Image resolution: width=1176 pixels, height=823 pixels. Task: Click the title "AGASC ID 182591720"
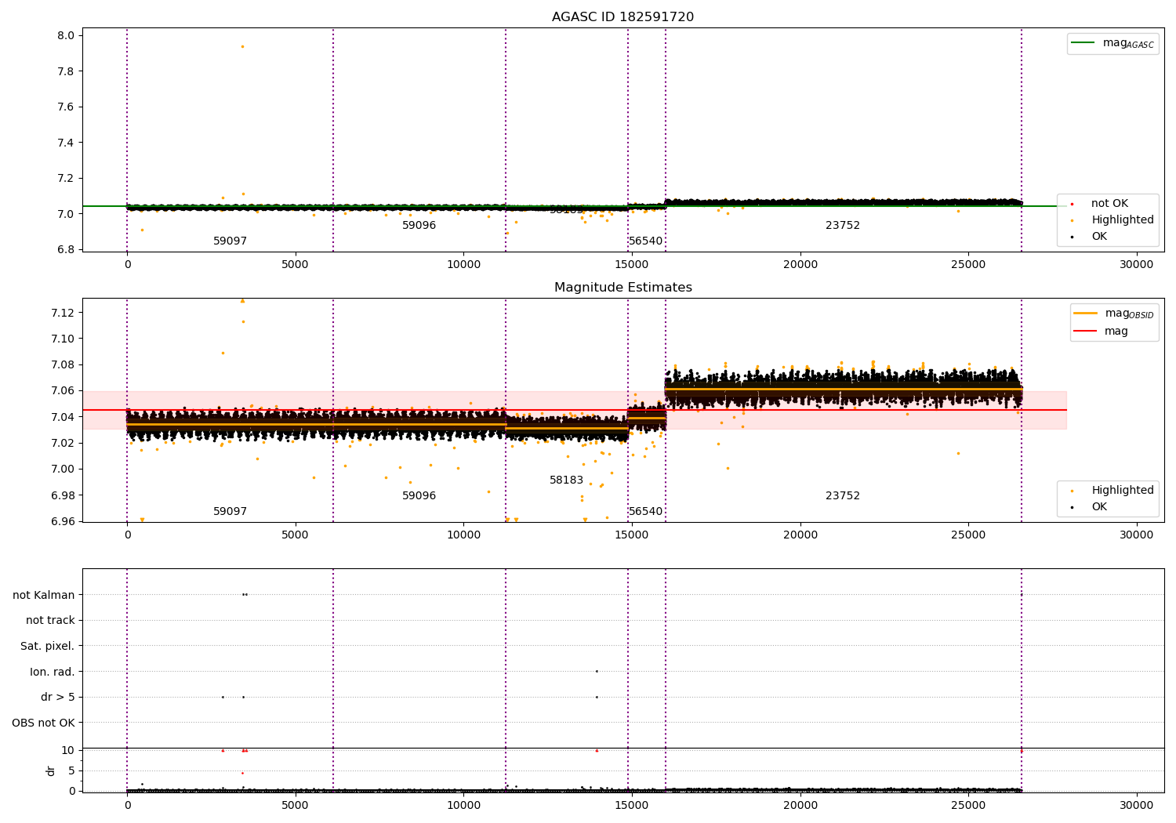(622, 17)
